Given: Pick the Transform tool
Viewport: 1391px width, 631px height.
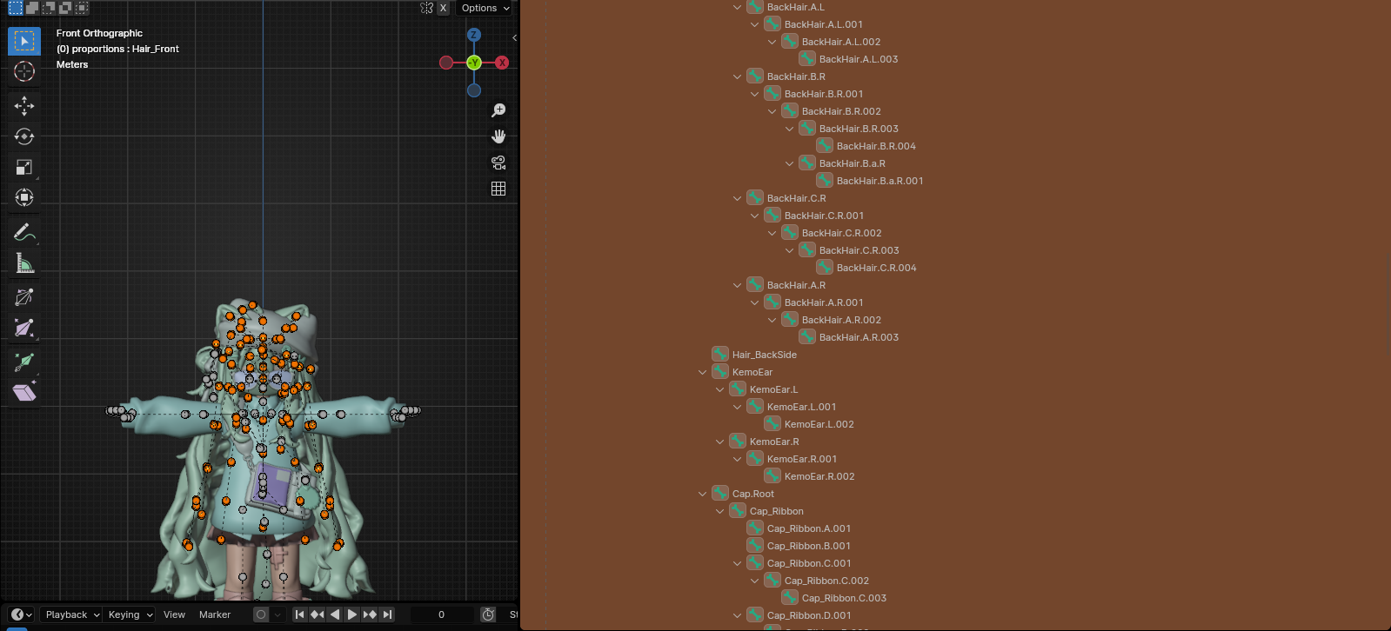Looking at the screenshot, I should click(24, 197).
